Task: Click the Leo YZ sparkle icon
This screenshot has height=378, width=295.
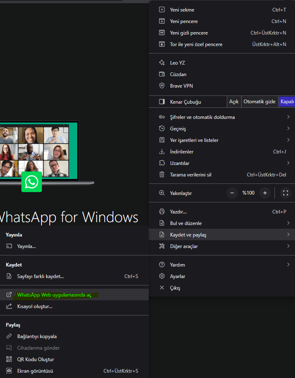Action: click(x=162, y=63)
